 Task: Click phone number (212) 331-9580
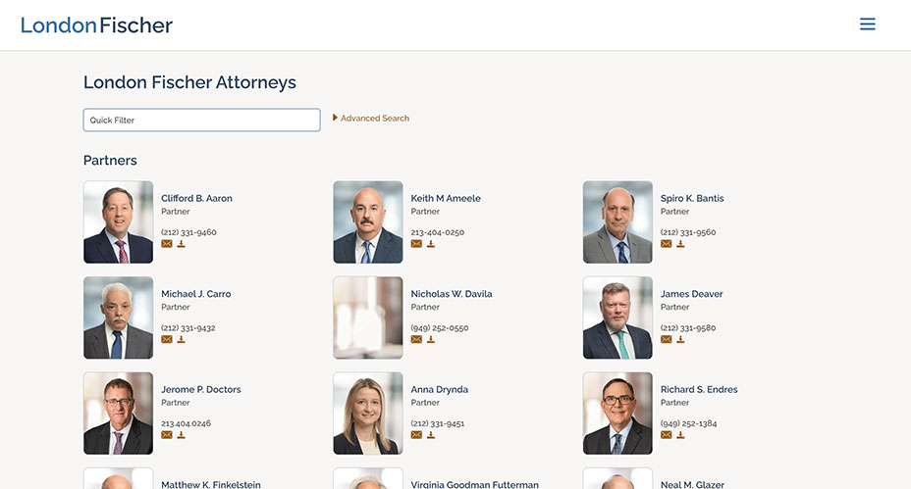tap(688, 327)
